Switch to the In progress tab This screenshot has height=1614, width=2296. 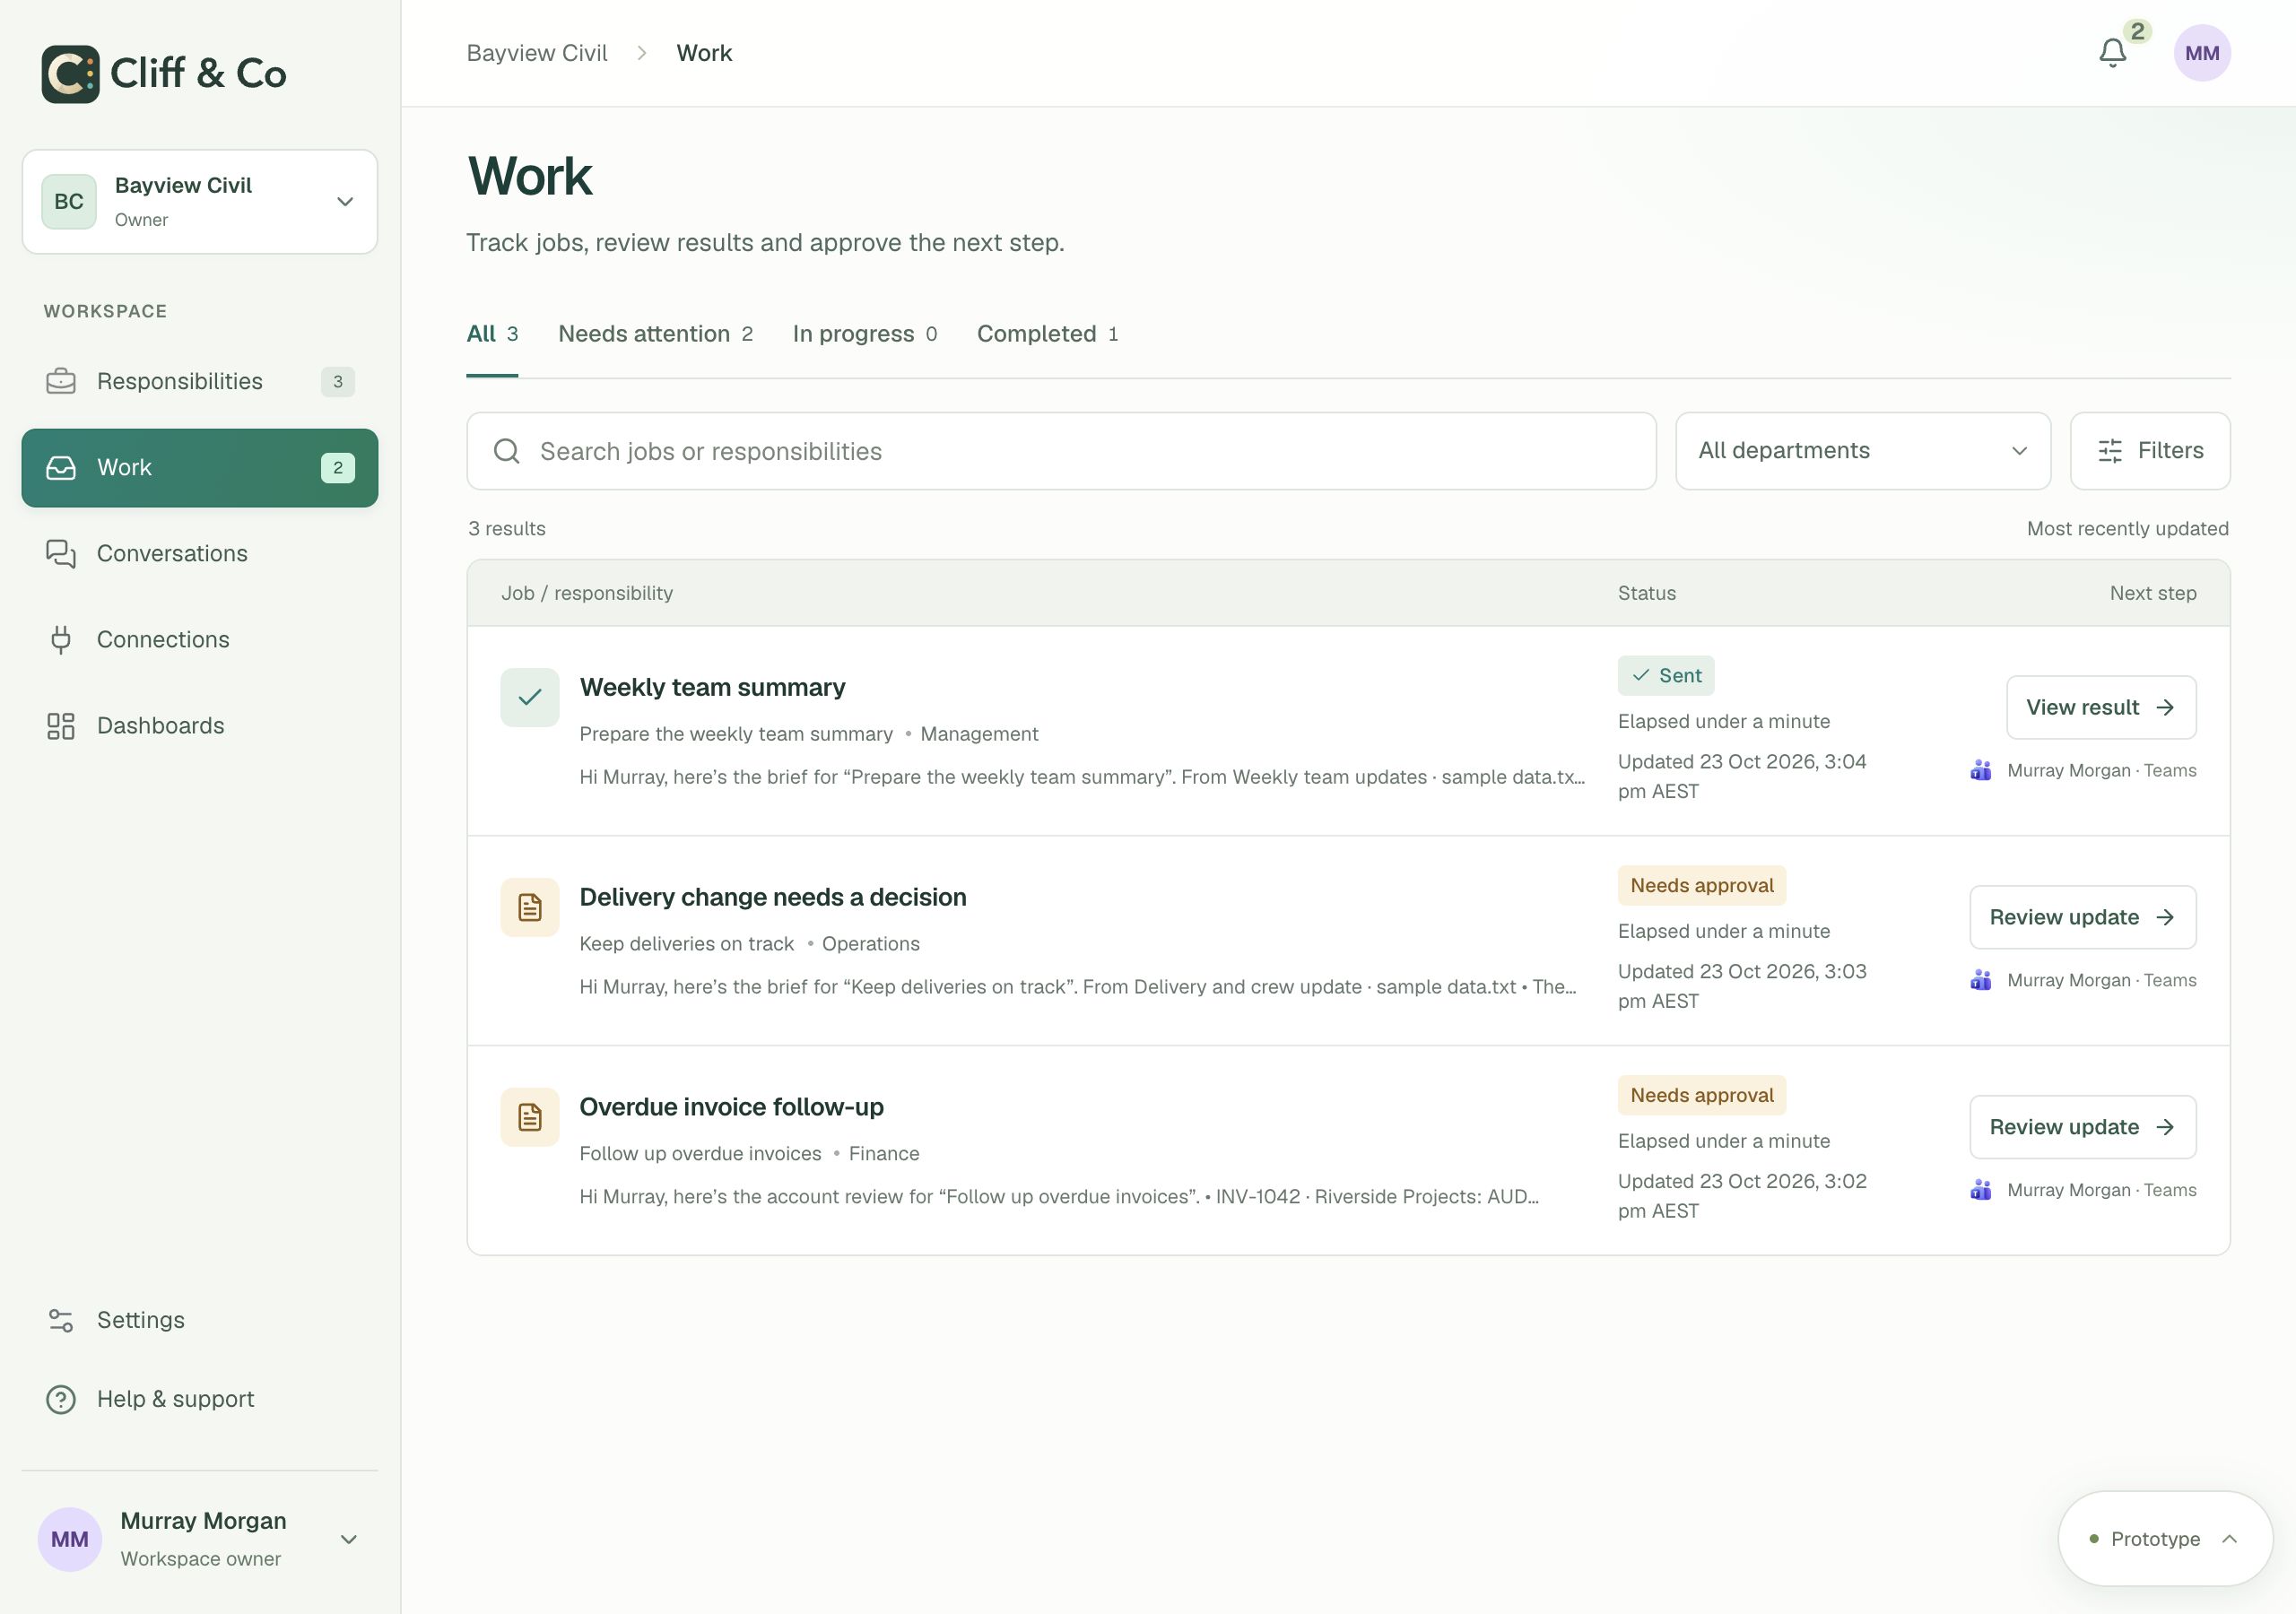865,334
